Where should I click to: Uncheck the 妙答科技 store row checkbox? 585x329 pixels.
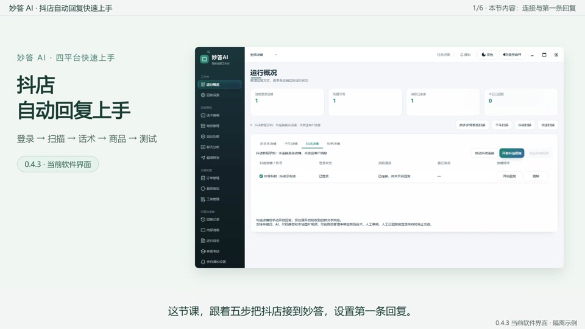click(x=261, y=176)
